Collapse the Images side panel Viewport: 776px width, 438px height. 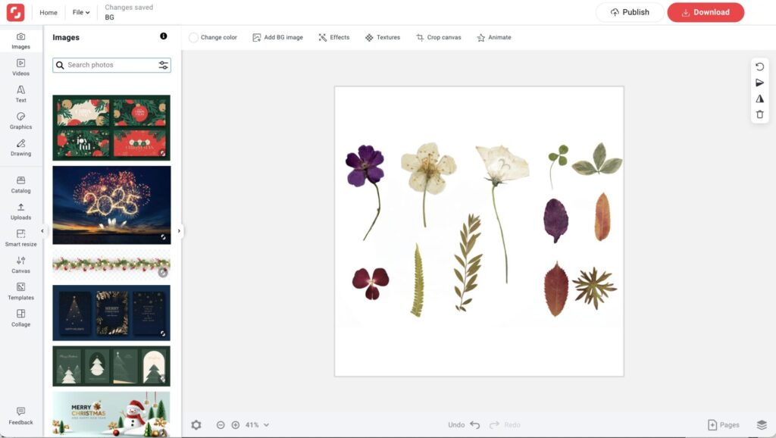pyautogui.click(x=42, y=231)
